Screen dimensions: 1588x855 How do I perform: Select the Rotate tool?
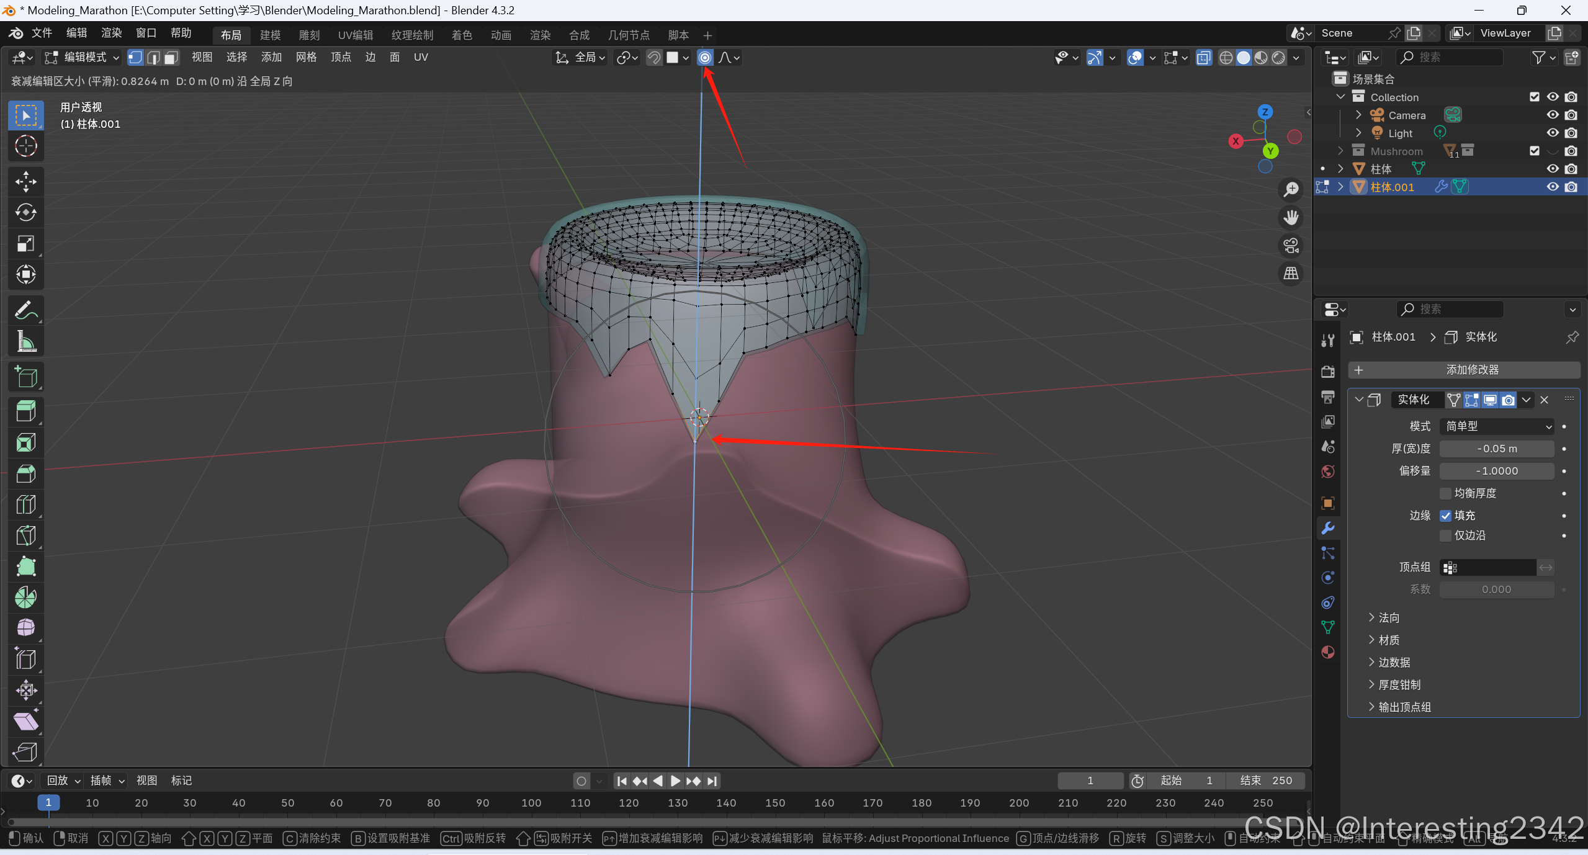[x=25, y=213]
